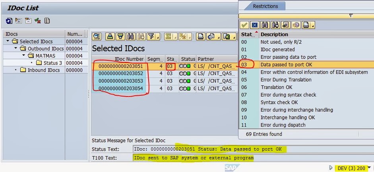Click the Partner column header
This screenshot has height=172, width=374.
[217, 59]
